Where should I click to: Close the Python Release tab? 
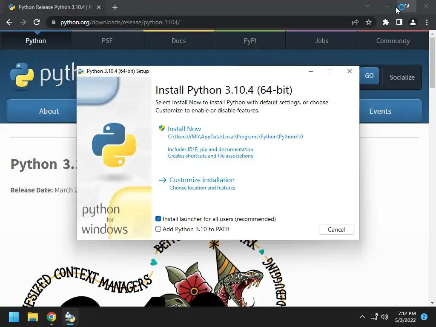point(99,7)
